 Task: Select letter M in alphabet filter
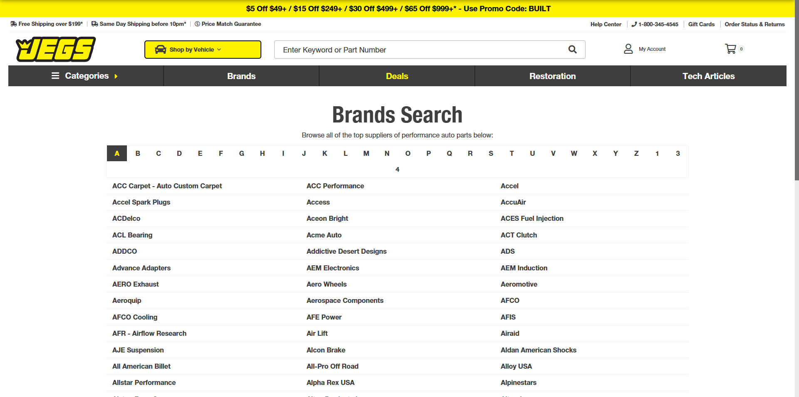pyautogui.click(x=366, y=153)
